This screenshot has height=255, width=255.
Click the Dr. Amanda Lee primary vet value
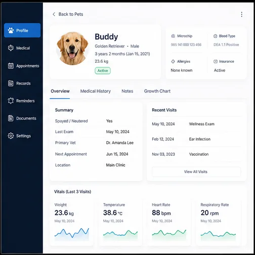(120, 143)
